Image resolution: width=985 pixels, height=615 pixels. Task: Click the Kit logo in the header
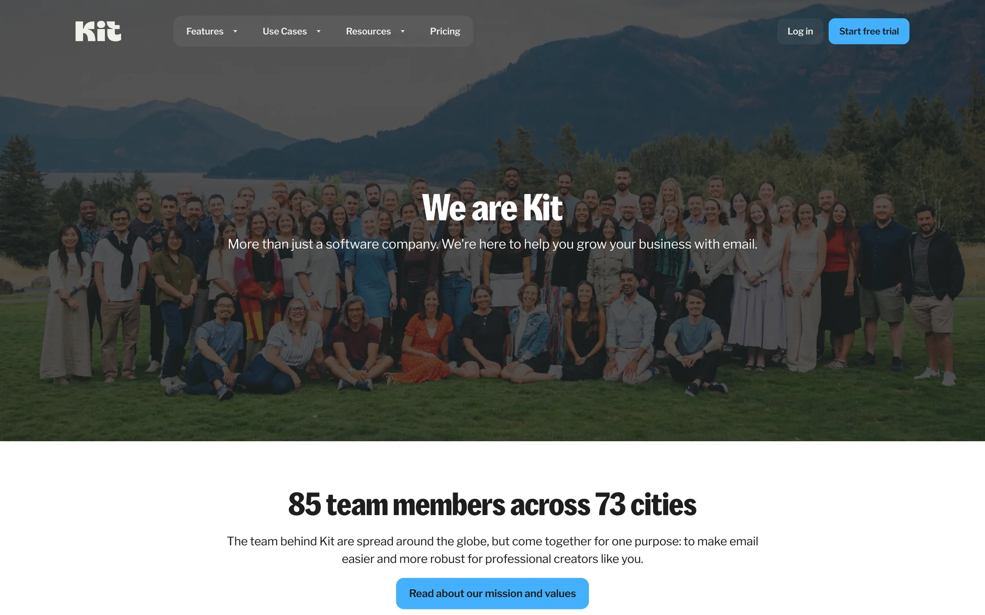tap(98, 31)
